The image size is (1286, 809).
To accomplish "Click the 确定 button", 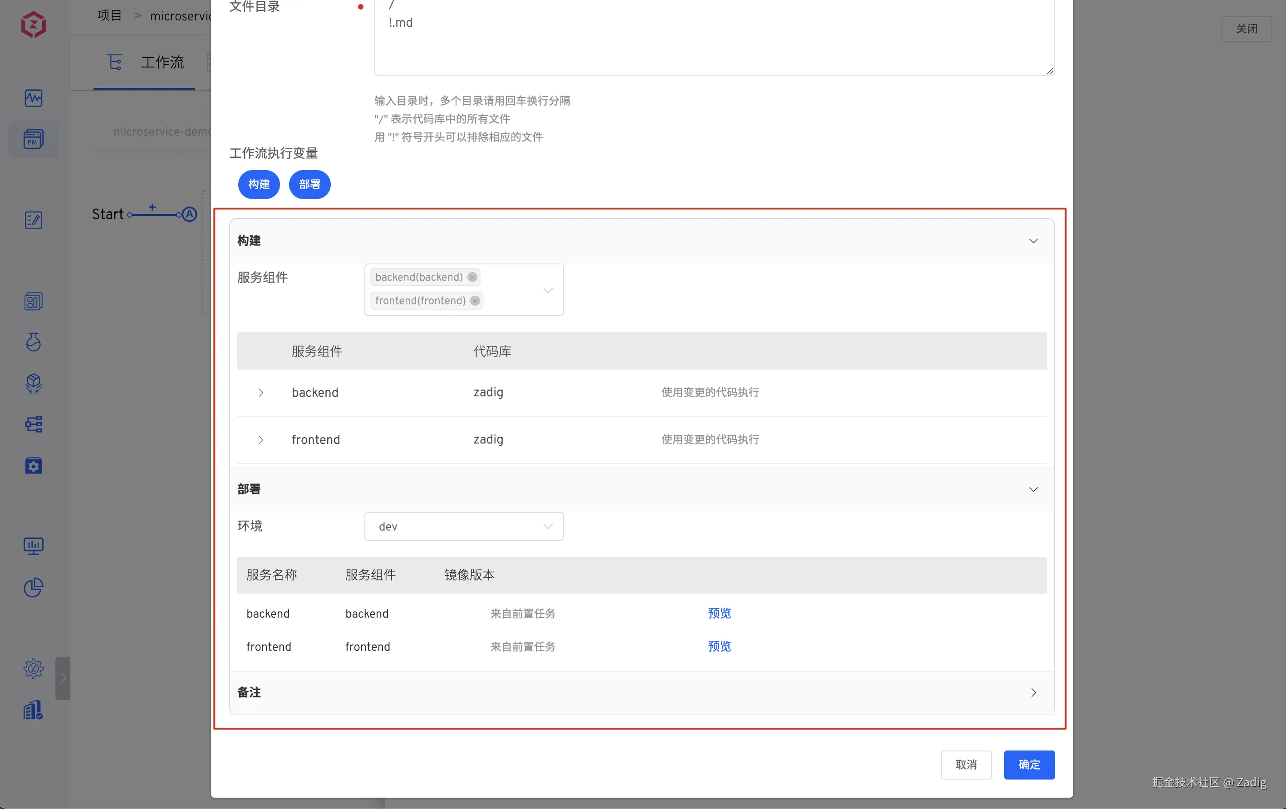I will tap(1029, 764).
